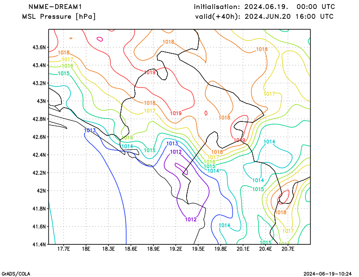Viewport: 359px width, 277px height.
Task: Select the 20.7E longitude axis label
Action: tap(288, 249)
